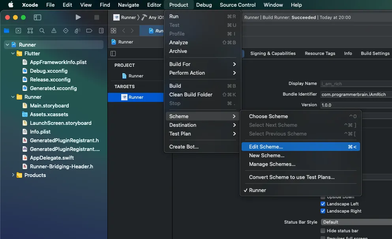The height and width of the screenshot is (239, 392).
Task: Expand the Products folder
Action: coord(13,175)
